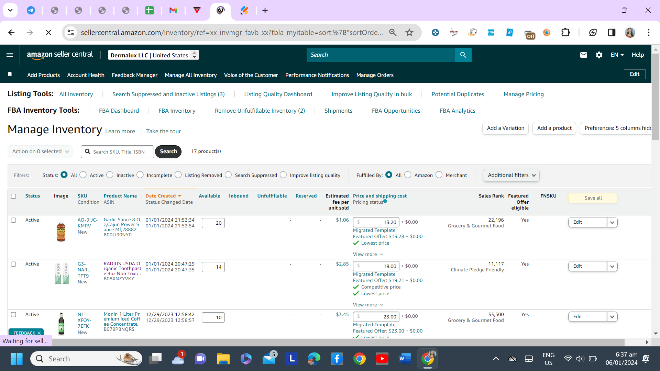The width and height of the screenshot is (660, 371).
Task: Open Account Health in the nav bar
Action: [86, 75]
